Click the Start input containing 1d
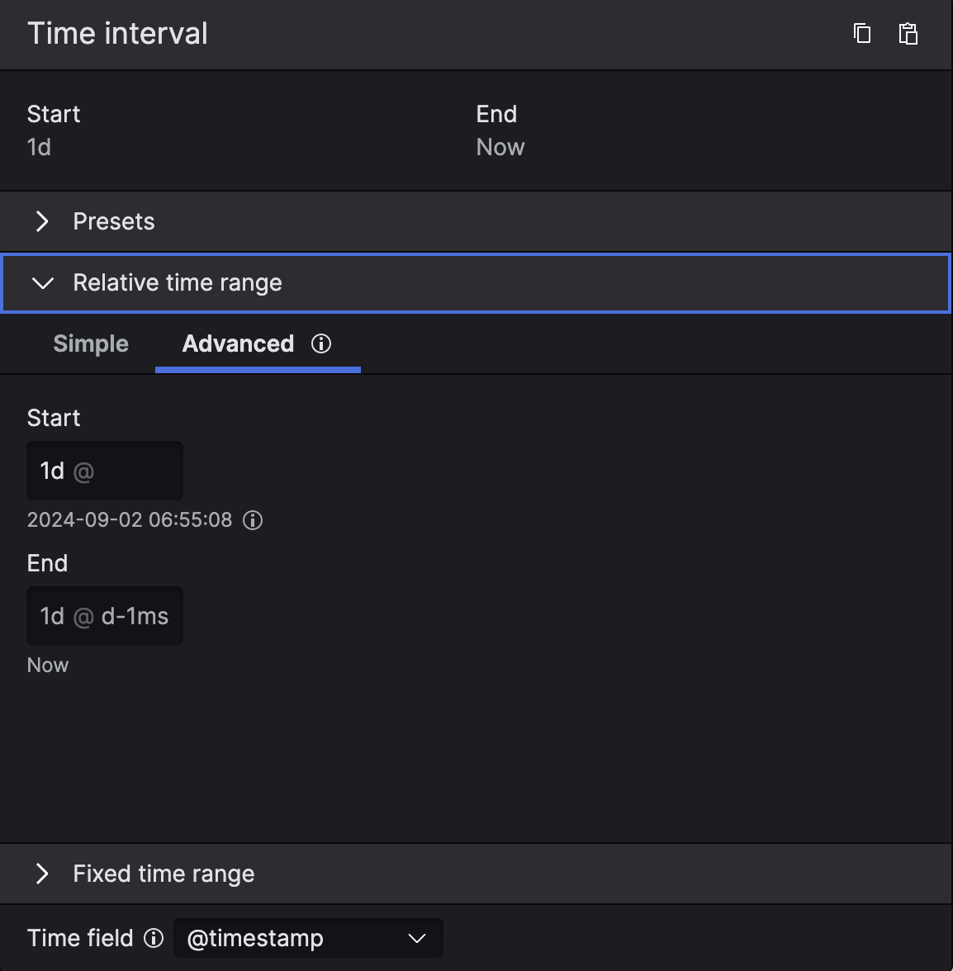 (x=105, y=471)
